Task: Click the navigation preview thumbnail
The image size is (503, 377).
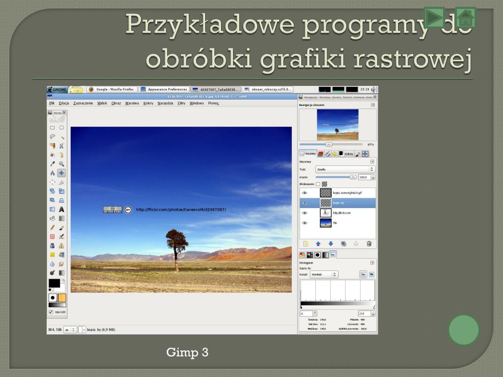Action: (x=337, y=125)
